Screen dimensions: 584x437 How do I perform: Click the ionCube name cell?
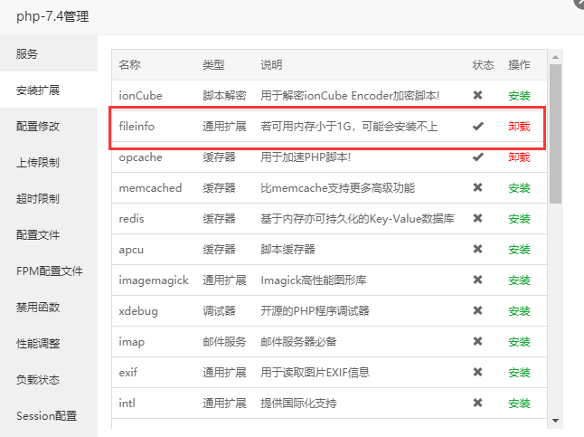point(140,96)
